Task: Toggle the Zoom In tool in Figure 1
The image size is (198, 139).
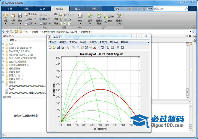Action: [74, 47]
